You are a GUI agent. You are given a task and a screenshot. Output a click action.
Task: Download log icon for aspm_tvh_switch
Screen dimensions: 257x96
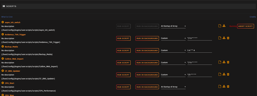pos(224,26)
